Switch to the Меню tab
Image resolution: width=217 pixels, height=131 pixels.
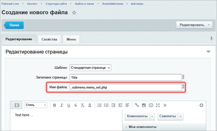tap(71, 40)
